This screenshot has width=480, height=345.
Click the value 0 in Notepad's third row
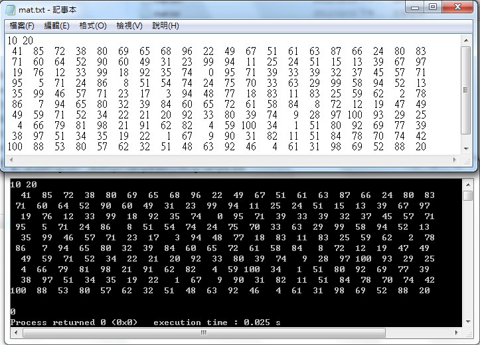(210, 72)
